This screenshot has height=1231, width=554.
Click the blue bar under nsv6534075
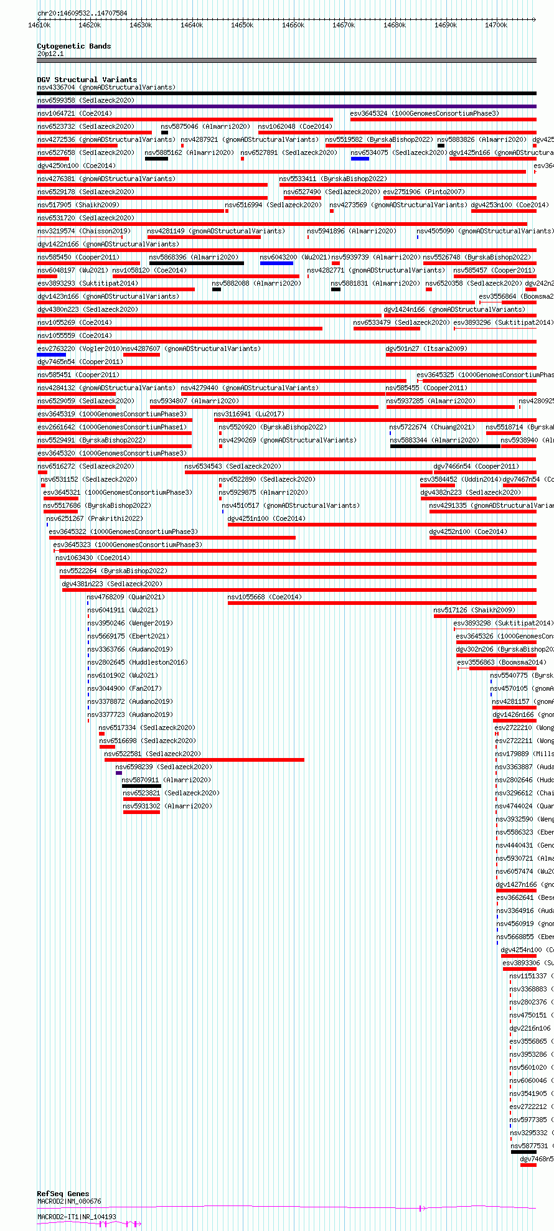pyautogui.click(x=360, y=159)
